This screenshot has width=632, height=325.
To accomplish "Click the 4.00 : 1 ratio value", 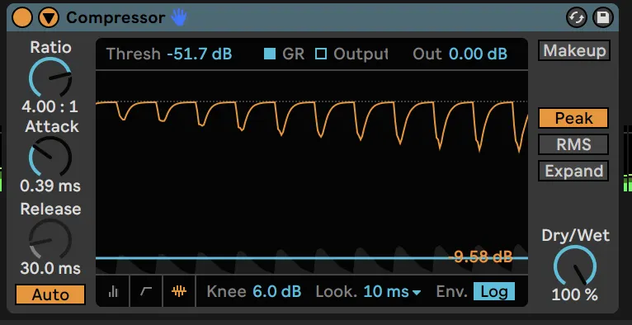I will point(50,106).
